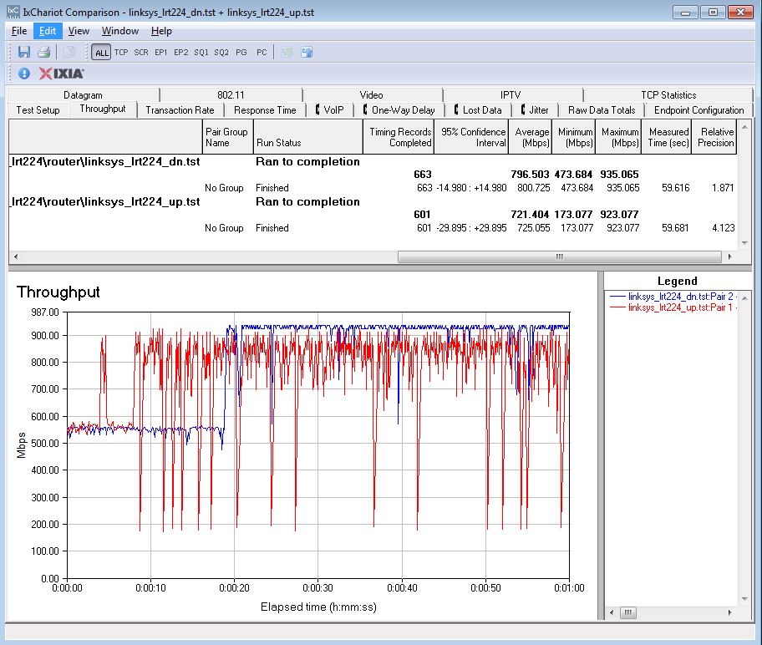Click the Print toolbar icon
This screenshot has height=645, width=762.
pos(44,52)
